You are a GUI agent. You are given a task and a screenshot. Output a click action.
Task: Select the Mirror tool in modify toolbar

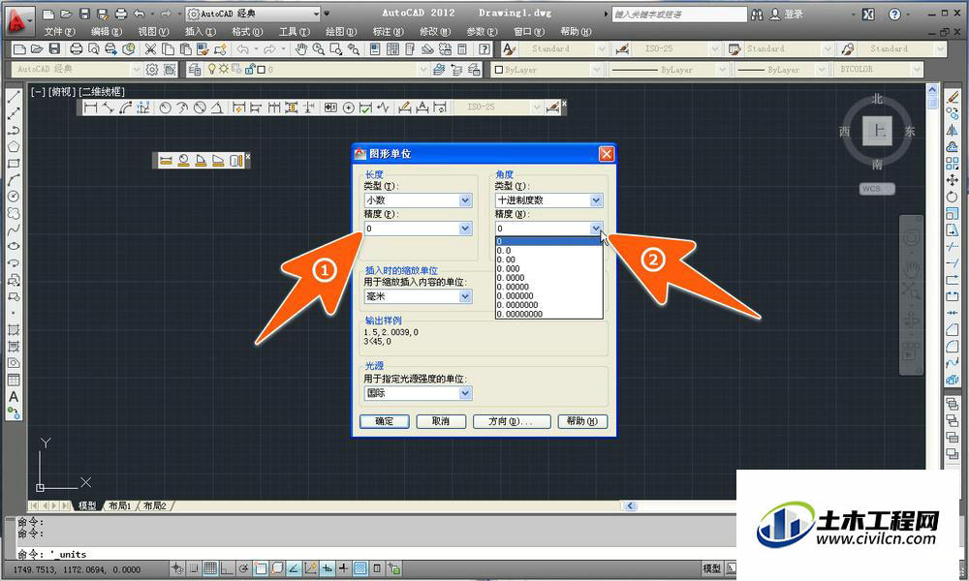pos(952,131)
